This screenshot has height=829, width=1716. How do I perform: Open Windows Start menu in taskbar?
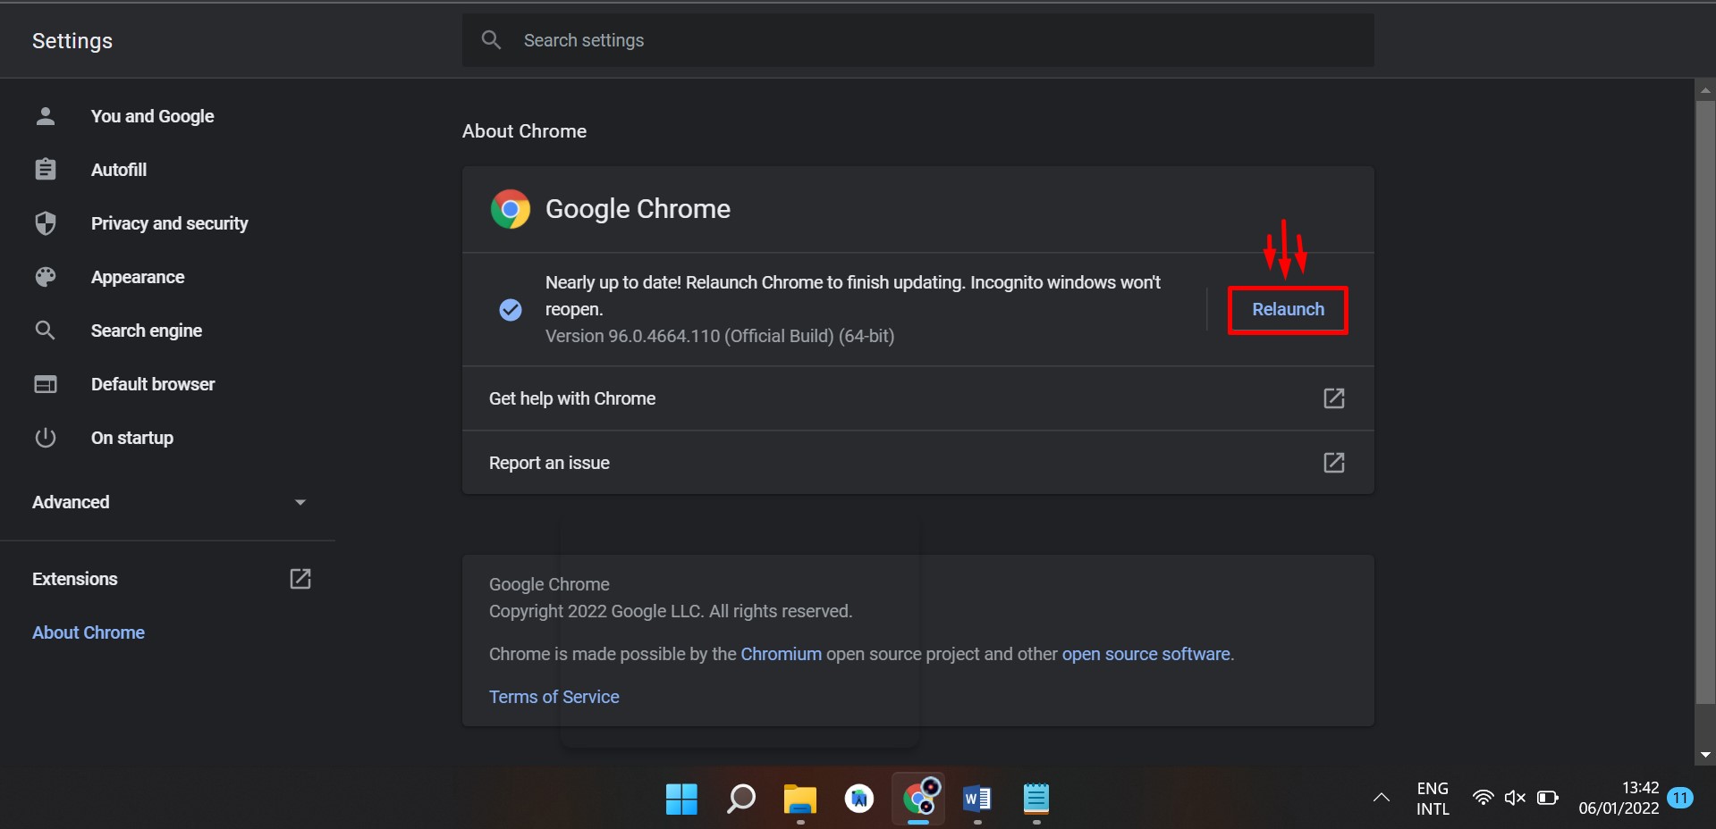coord(681,799)
